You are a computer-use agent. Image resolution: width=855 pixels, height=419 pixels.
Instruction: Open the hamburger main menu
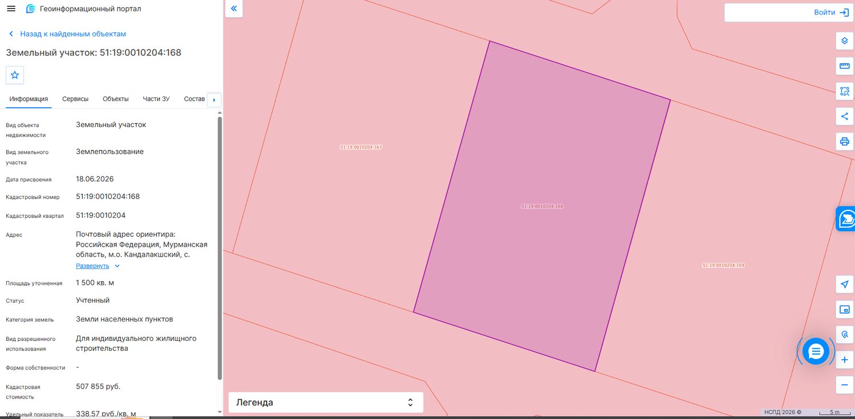11,9
